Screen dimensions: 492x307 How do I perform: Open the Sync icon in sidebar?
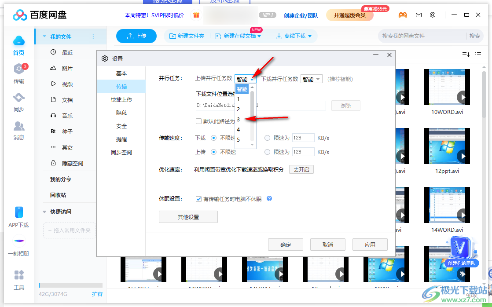(x=19, y=98)
